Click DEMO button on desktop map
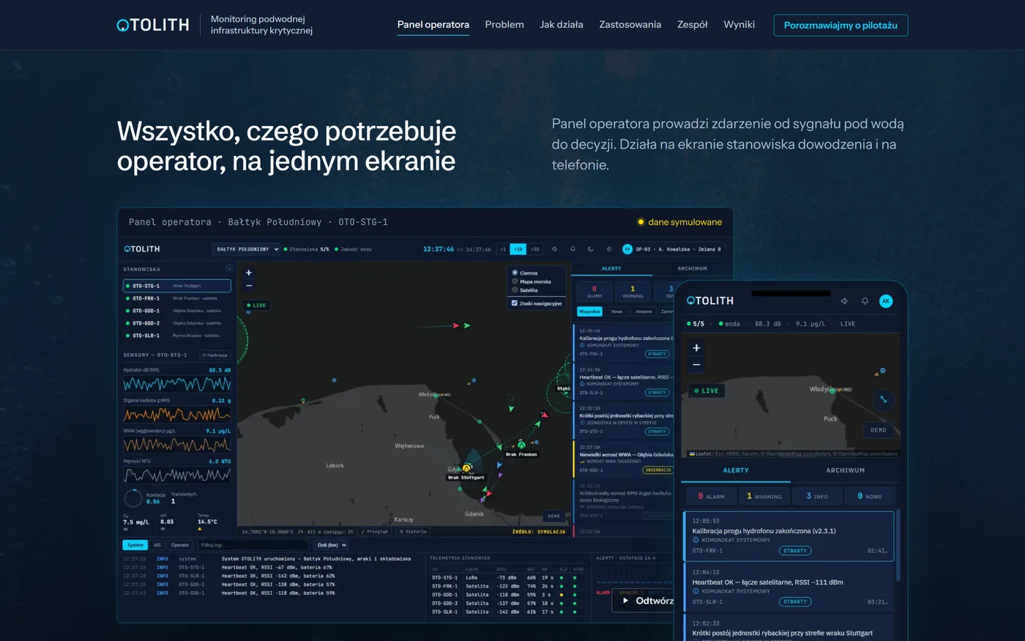This screenshot has height=641, width=1025. tap(554, 516)
